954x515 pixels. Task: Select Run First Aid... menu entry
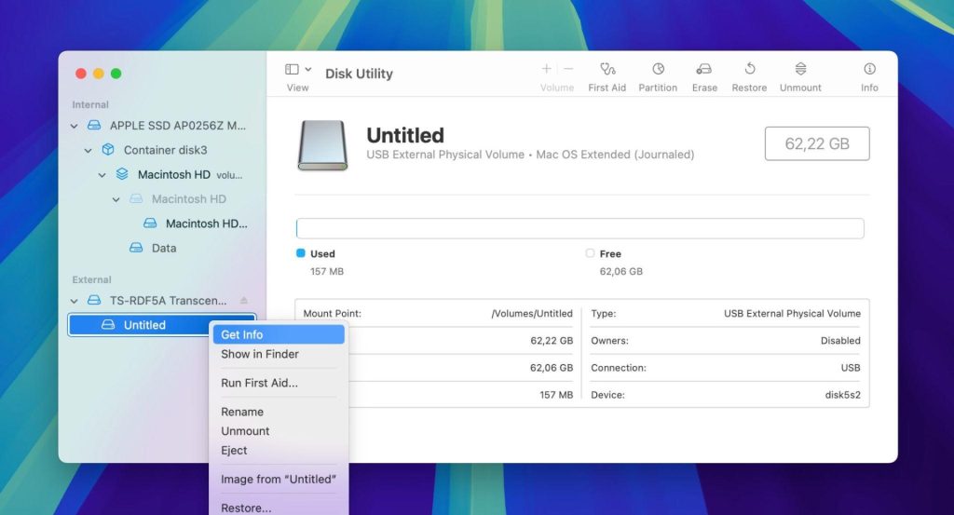tap(279, 383)
